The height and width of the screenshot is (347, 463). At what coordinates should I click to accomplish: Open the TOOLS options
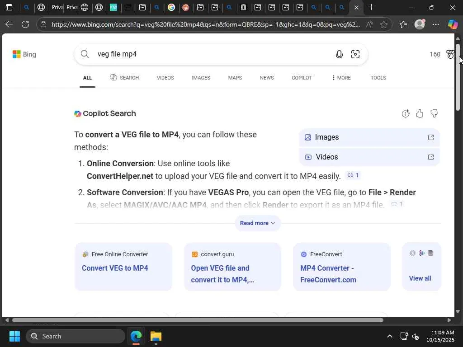(x=378, y=78)
